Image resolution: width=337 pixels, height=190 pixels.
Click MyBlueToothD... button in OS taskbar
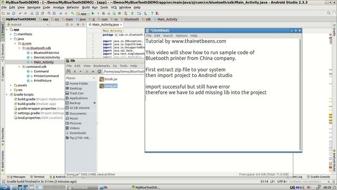coord(146,187)
